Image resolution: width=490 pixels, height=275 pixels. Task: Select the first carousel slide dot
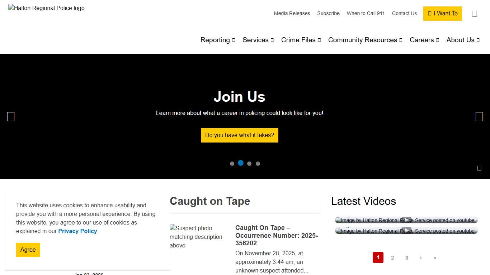coord(232,164)
